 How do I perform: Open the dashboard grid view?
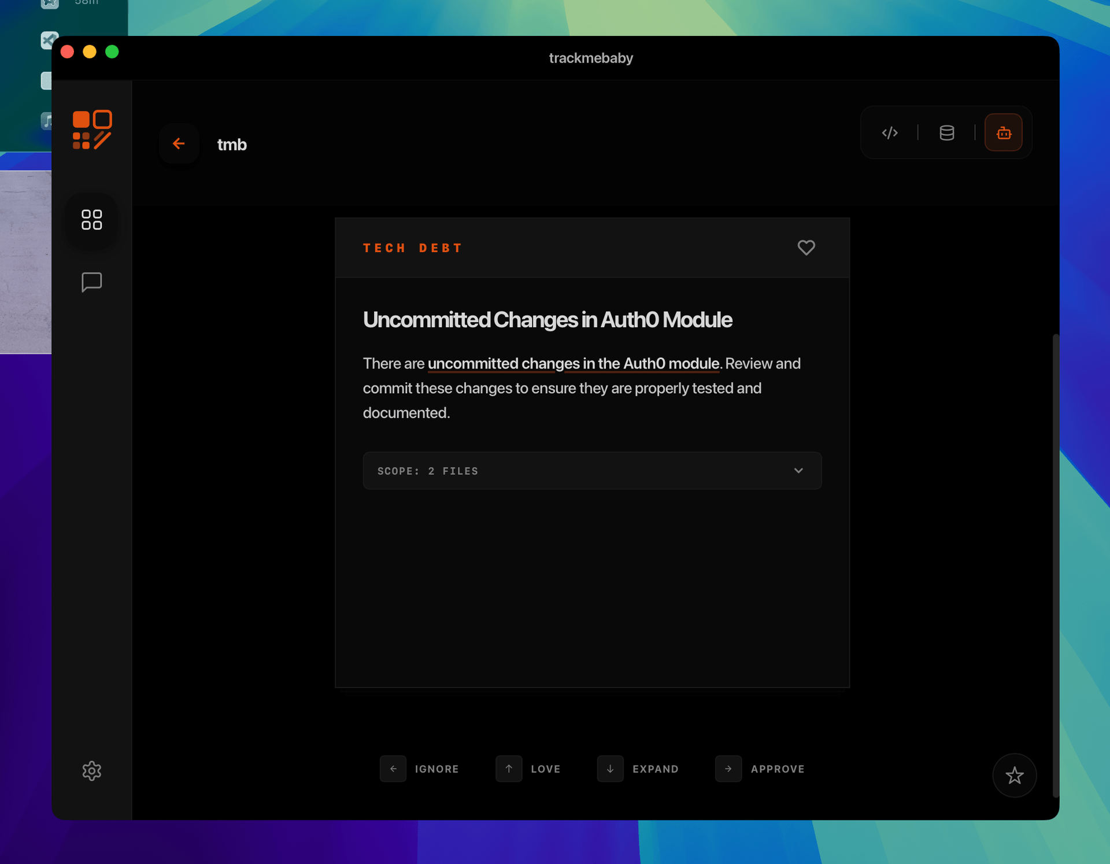pyautogui.click(x=92, y=220)
